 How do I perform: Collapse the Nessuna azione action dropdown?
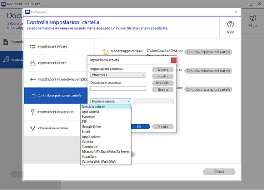(128, 101)
